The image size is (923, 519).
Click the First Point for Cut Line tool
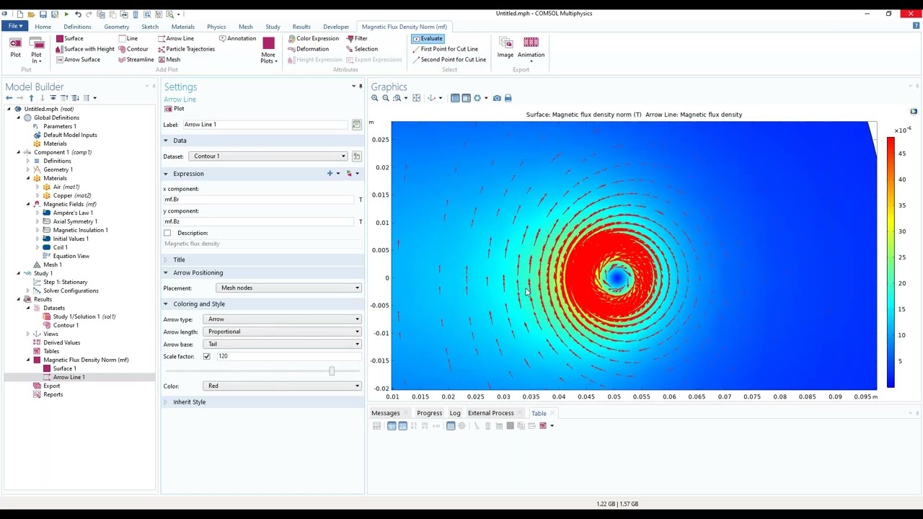click(x=444, y=49)
